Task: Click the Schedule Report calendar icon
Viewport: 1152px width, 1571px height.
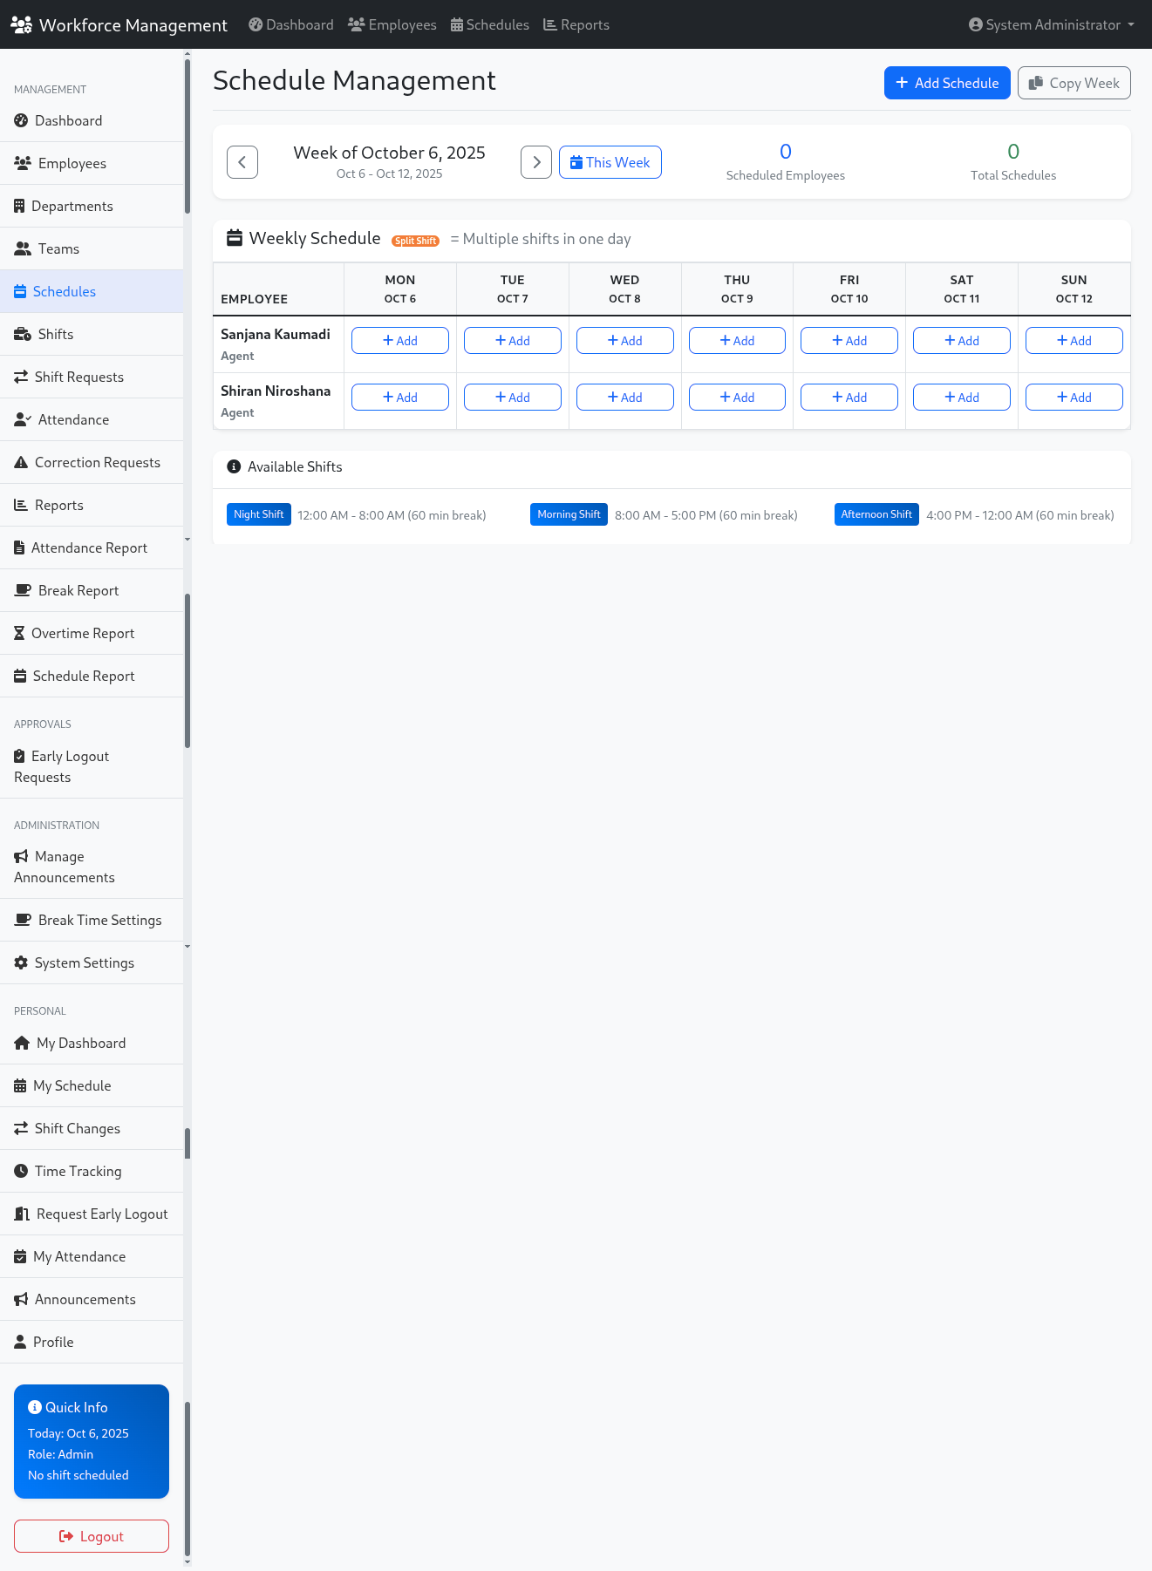Action: (20, 676)
